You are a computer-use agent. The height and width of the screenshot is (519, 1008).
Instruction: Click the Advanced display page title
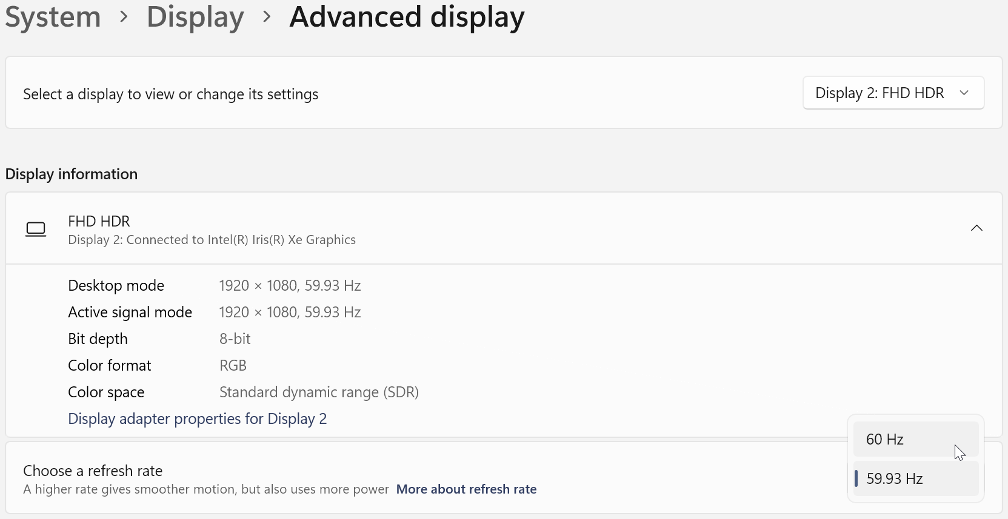click(x=407, y=17)
